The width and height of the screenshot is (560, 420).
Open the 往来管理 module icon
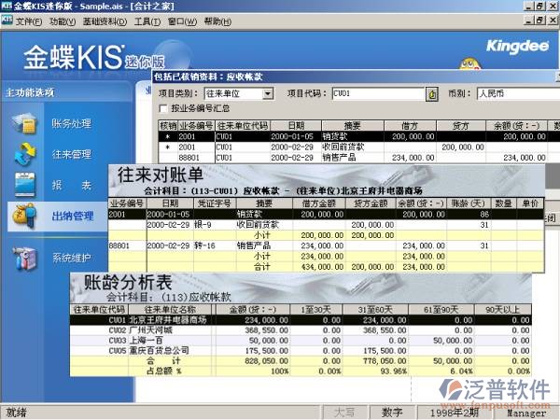27,154
